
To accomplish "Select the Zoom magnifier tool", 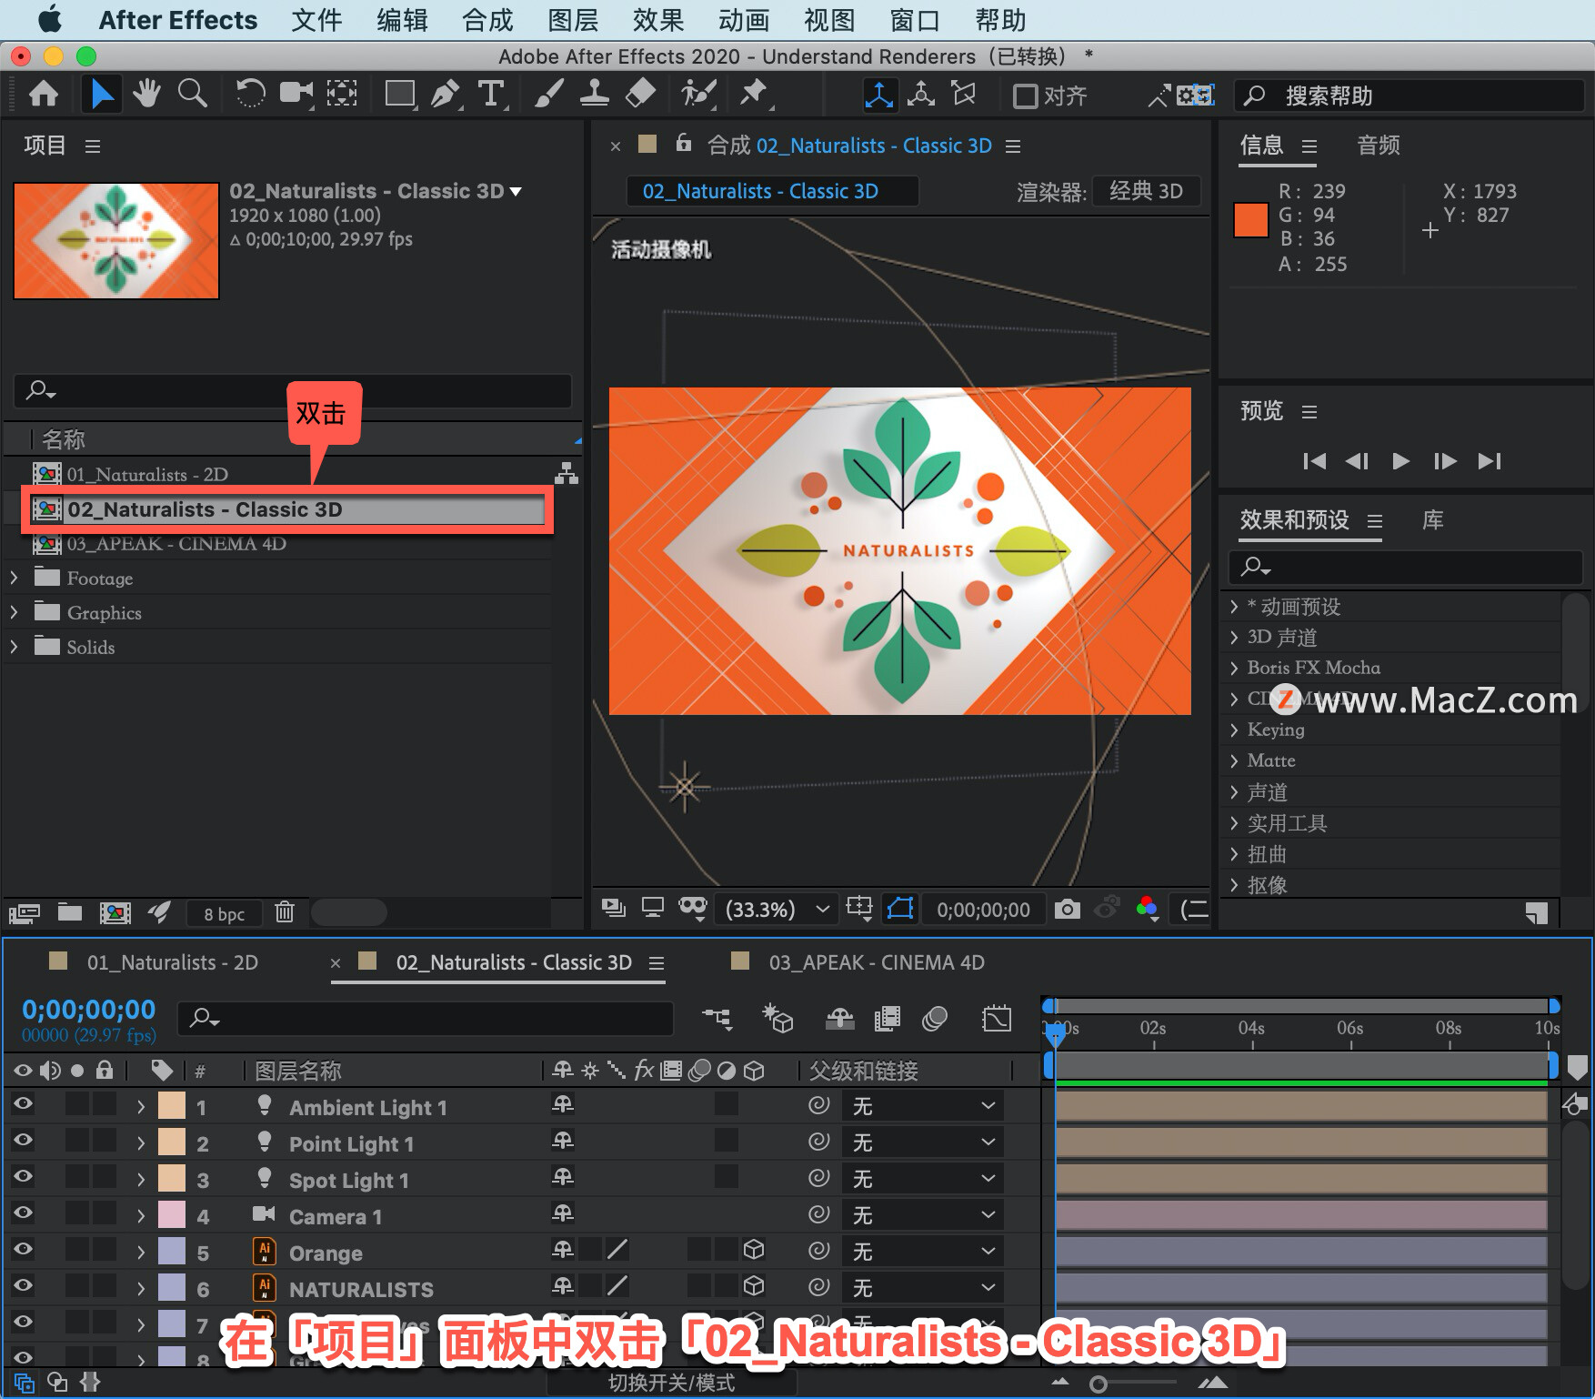I will click(x=192, y=94).
